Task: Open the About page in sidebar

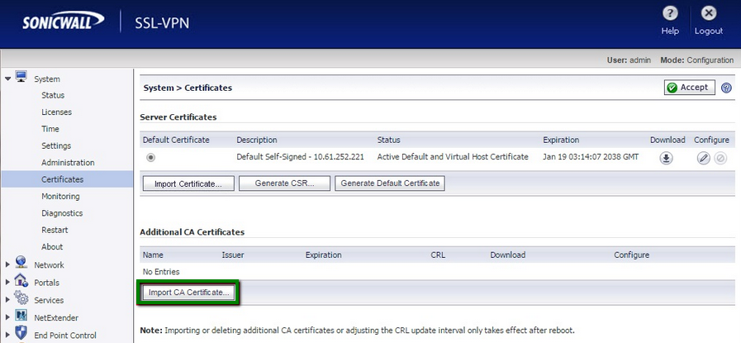Action: [x=51, y=246]
